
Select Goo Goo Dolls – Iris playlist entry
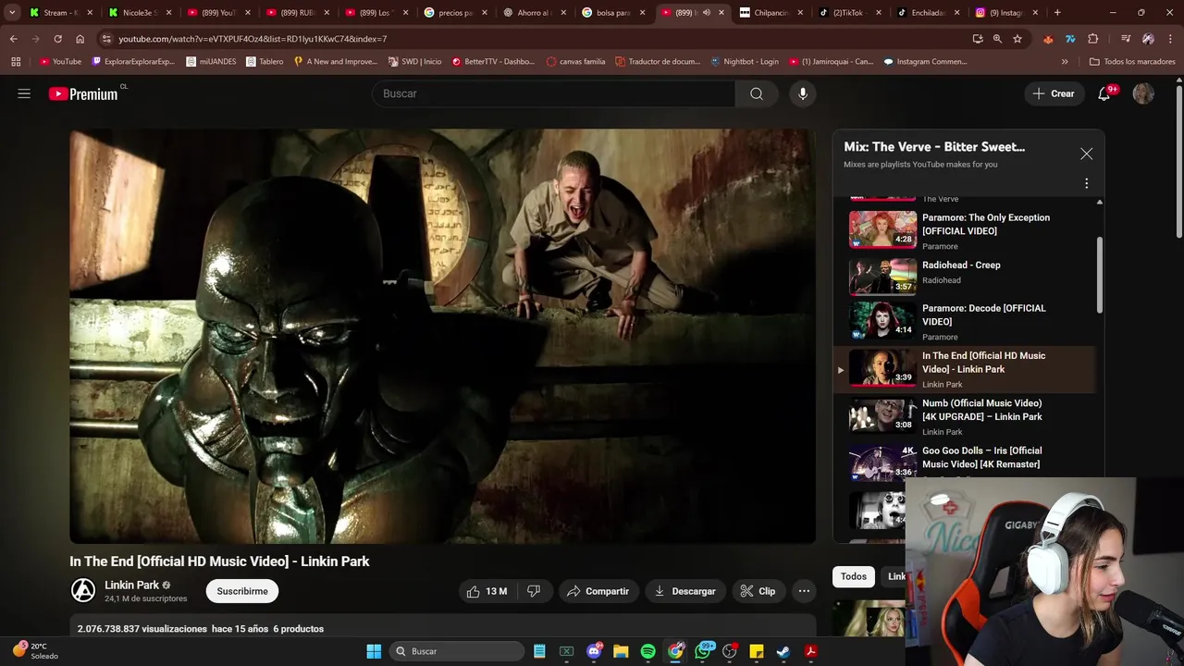(x=965, y=462)
